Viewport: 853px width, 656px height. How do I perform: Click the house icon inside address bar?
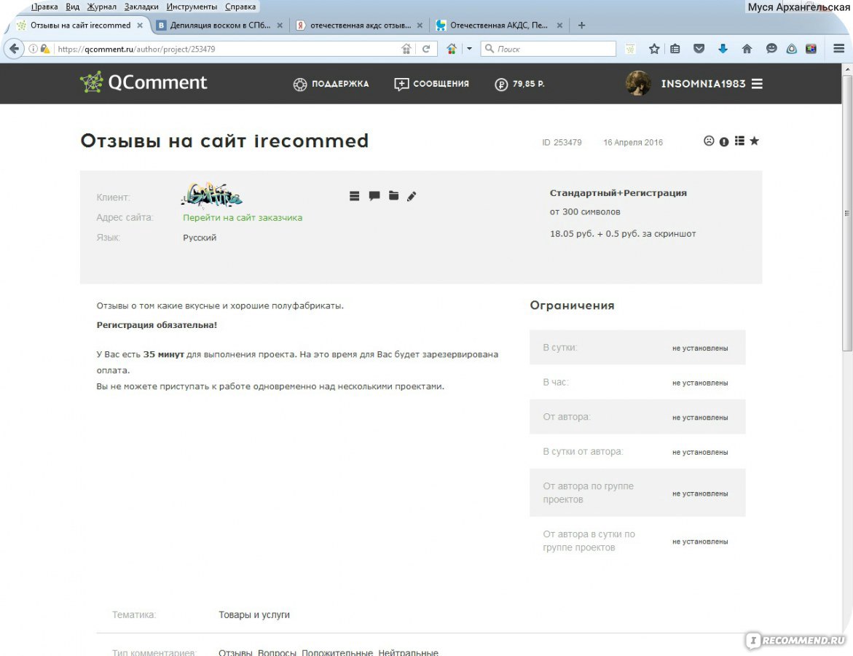tap(406, 49)
